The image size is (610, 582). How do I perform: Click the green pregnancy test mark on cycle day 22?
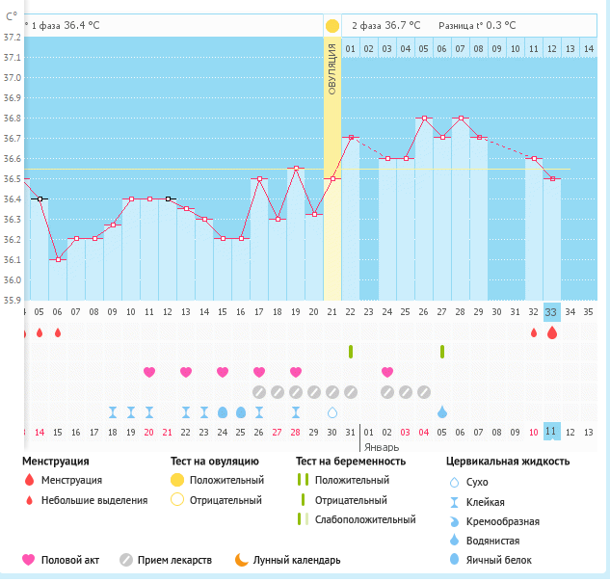pyautogui.click(x=351, y=352)
